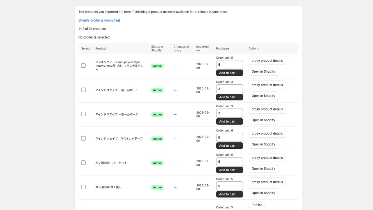Click the "Purchase" column header

pyautogui.click(x=222, y=48)
